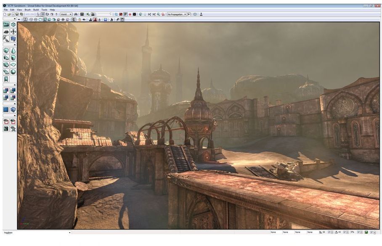382x246 pixels.
Task: Open the Content Browser from toolbar
Action: [x=82, y=14]
